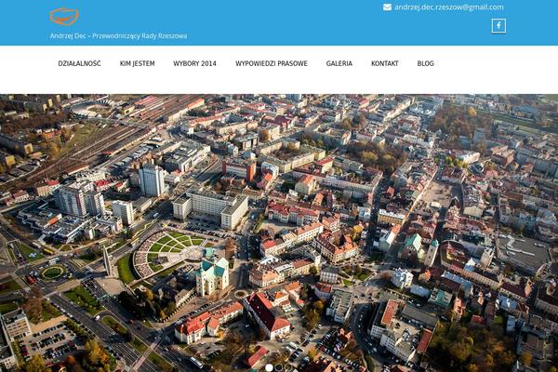Select the first slider dot
This screenshot has height=372, width=558.
tap(269, 367)
